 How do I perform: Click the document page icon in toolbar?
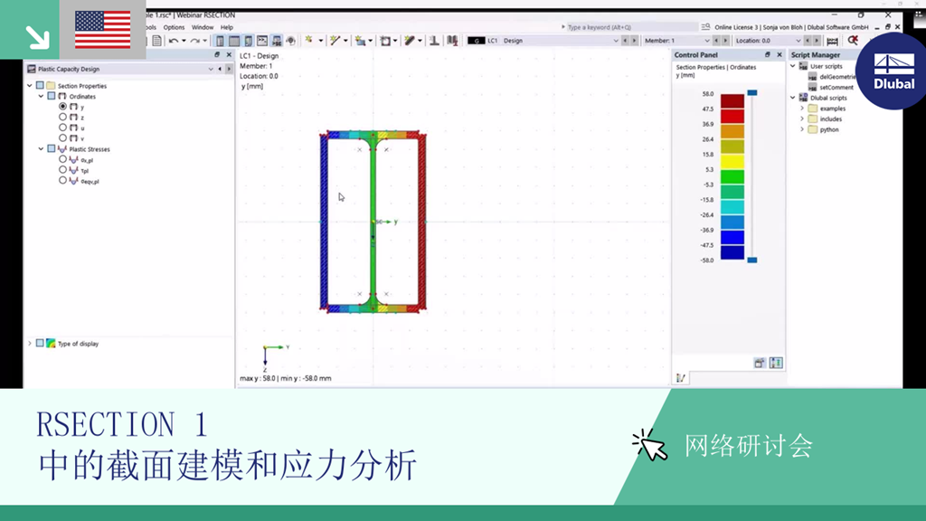click(x=156, y=41)
